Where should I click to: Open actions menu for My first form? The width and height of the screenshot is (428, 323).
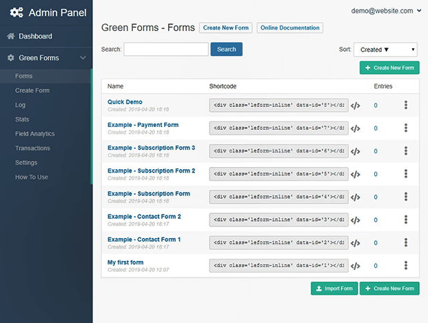pos(406,266)
